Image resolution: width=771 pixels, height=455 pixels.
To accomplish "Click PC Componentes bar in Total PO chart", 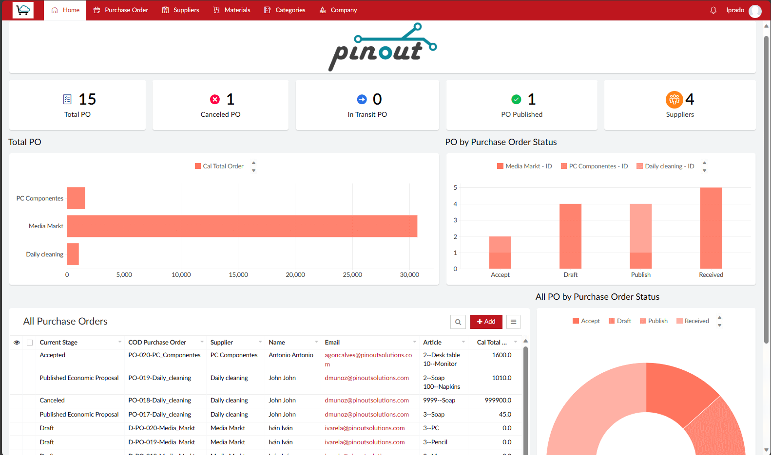I will pyautogui.click(x=76, y=198).
